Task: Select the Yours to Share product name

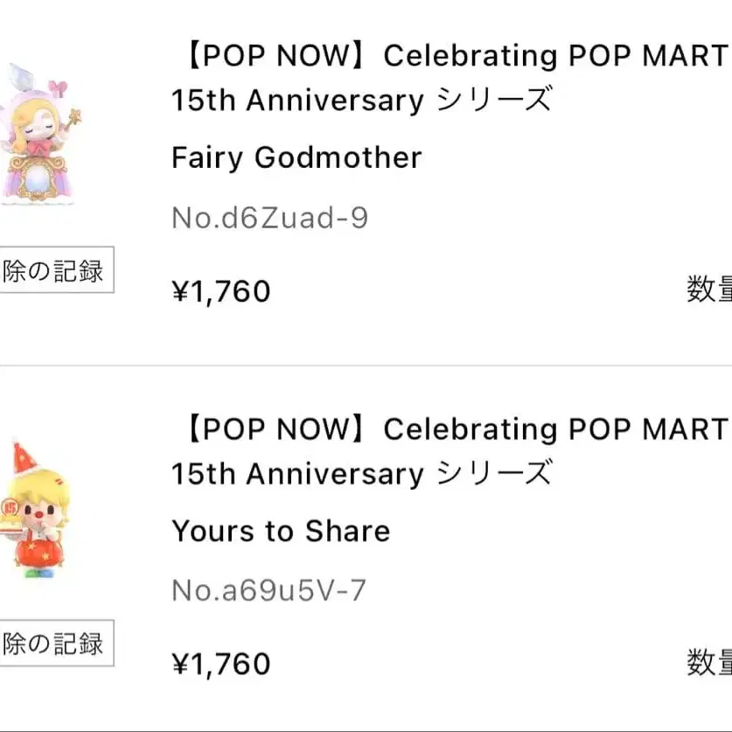Action: pyautogui.click(x=281, y=532)
